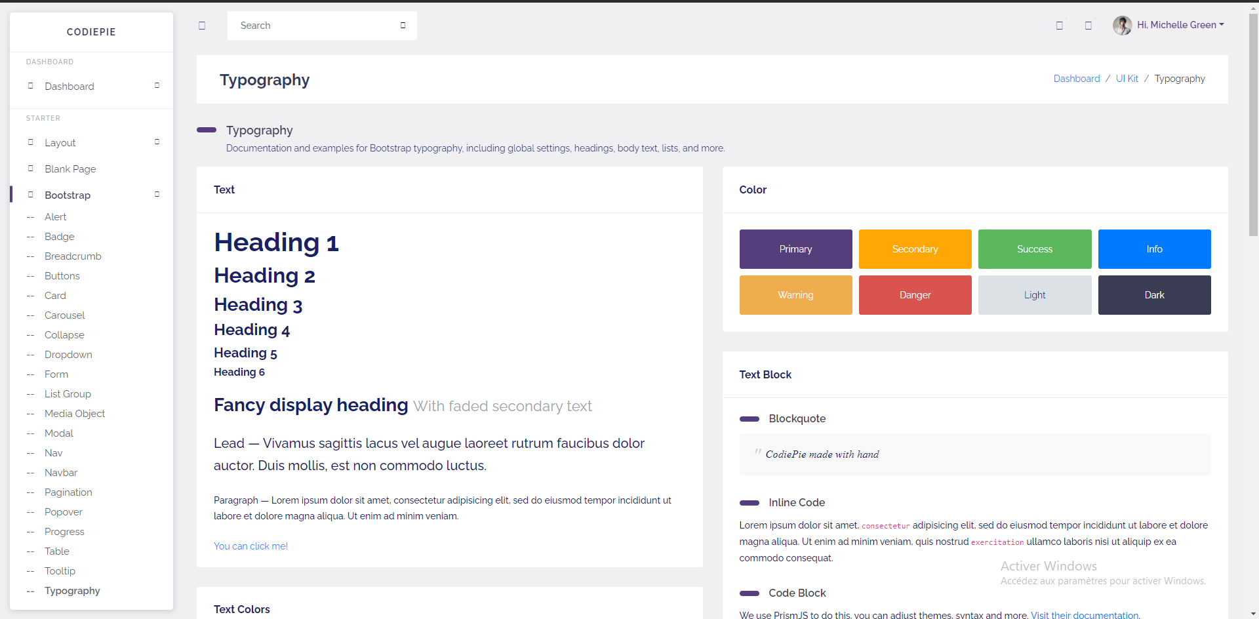1259x619 pixels.
Task: Click the 'You can click me!' link
Action: (x=250, y=546)
